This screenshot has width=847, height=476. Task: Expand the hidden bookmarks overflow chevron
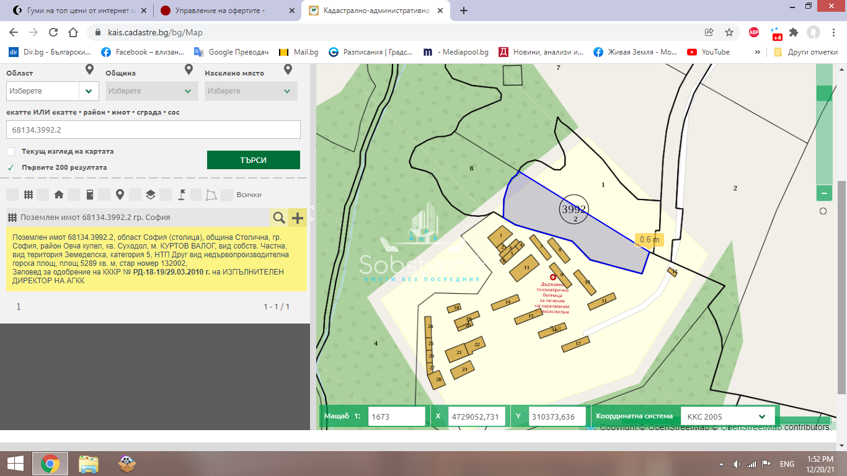[x=757, y=52]
